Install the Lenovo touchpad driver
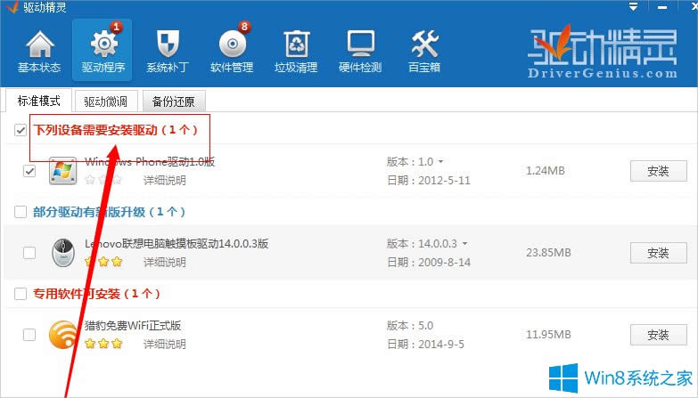 (659, 253)
